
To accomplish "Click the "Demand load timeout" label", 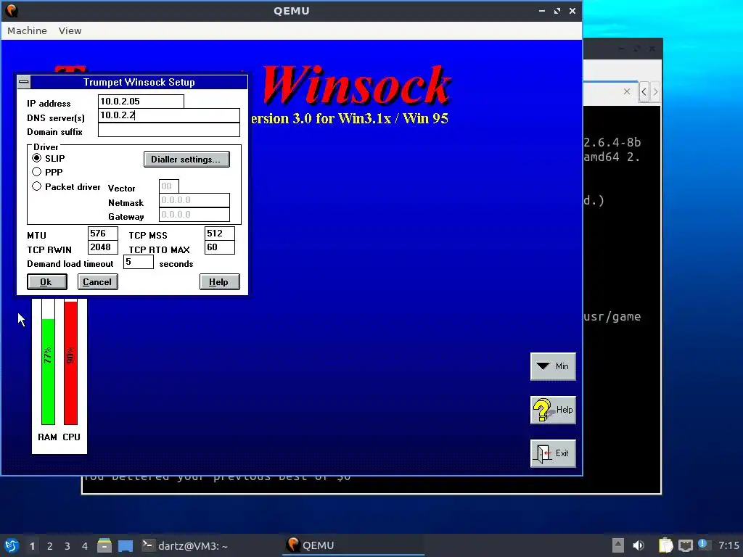I will [x=70, y=264].
